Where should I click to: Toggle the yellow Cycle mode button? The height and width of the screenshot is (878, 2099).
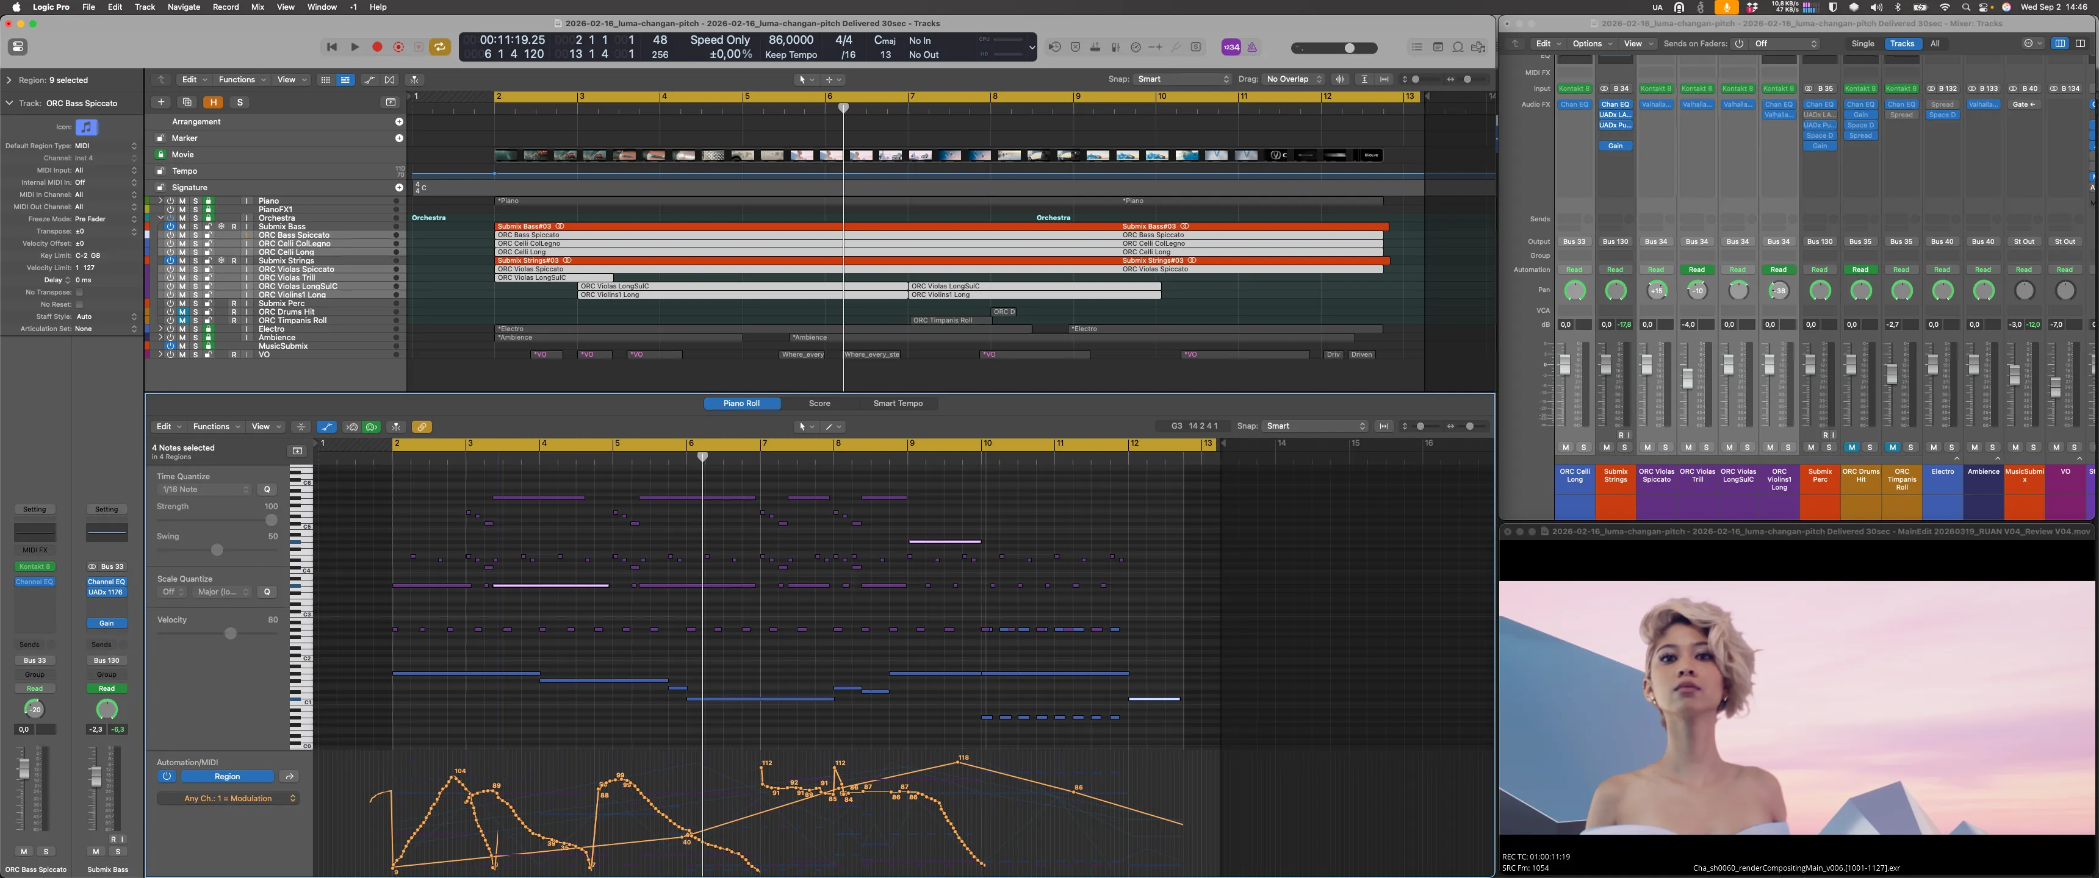[x=440, y=47]
